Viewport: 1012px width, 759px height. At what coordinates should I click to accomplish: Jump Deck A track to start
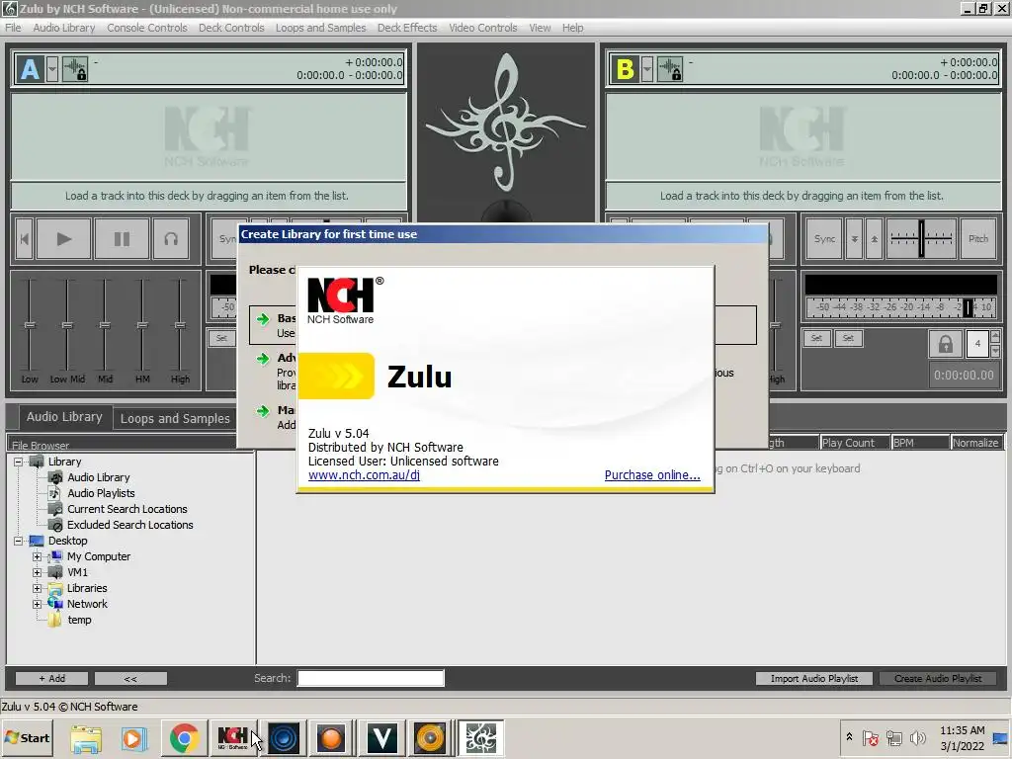24,239
